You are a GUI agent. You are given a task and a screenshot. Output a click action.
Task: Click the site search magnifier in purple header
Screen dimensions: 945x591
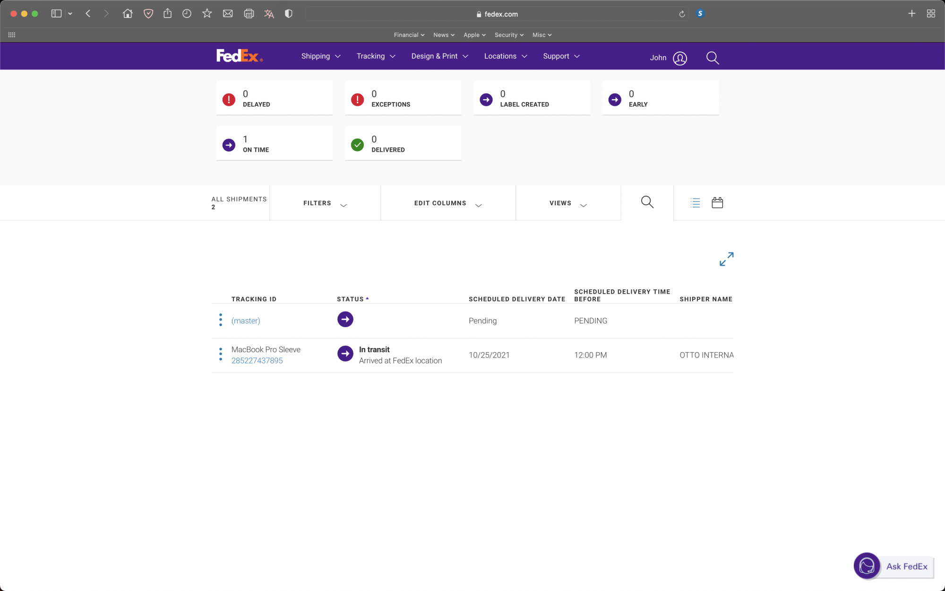click(x=713, y=58)
